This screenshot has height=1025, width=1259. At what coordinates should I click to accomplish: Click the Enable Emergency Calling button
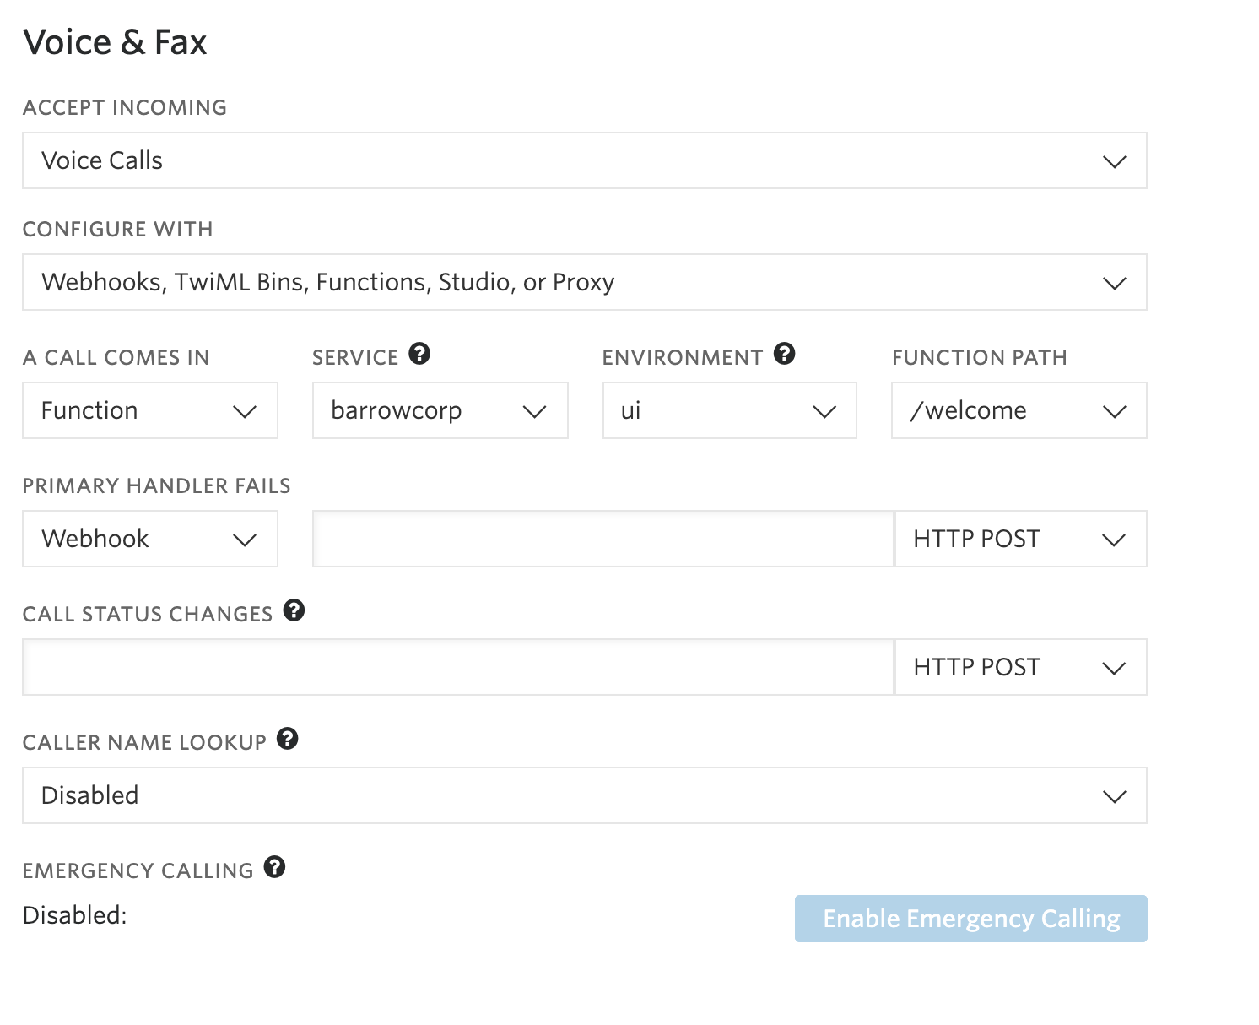click(x=971, y=919)
